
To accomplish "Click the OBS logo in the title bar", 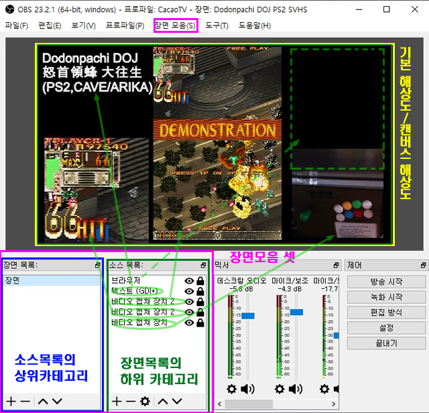I will tap(9, 9).
